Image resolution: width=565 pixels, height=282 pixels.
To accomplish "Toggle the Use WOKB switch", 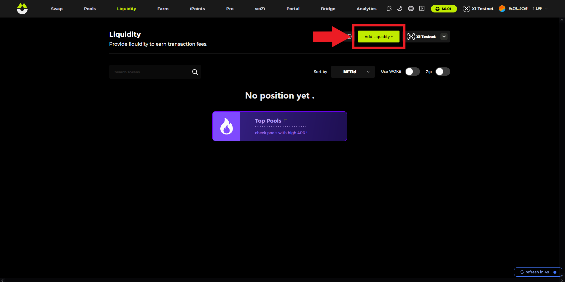I will 412,72.
